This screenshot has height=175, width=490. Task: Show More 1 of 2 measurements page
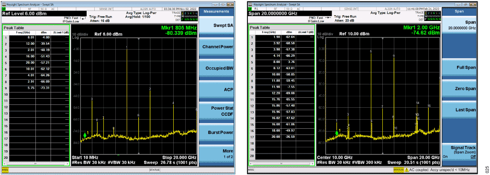[x=216, y=154]
